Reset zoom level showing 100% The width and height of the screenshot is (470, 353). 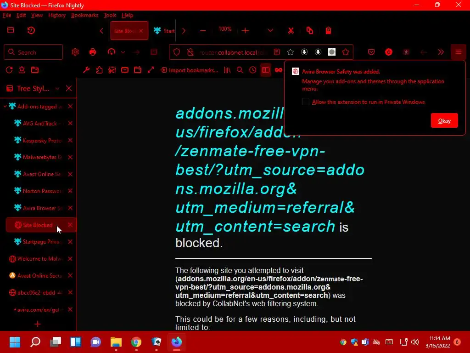(225, 29)
